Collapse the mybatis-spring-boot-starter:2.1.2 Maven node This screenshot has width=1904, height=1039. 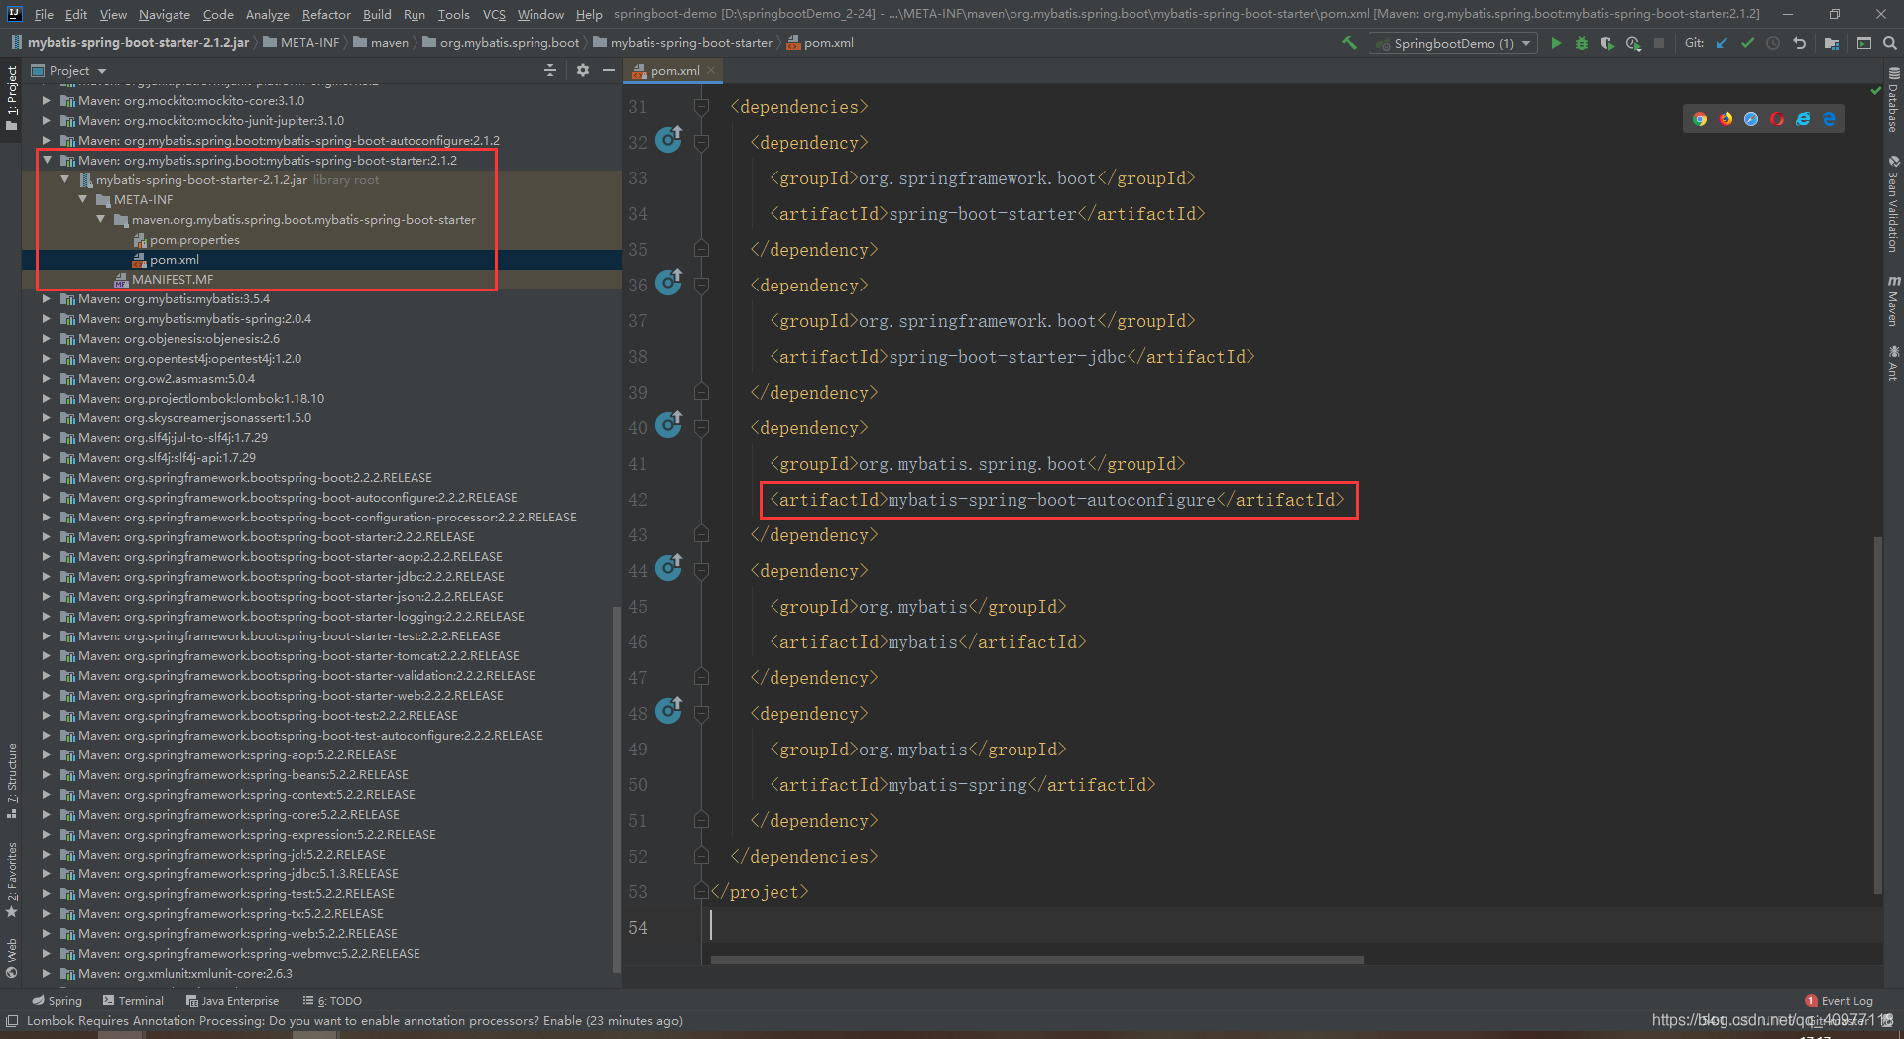(x=47, y=160)
